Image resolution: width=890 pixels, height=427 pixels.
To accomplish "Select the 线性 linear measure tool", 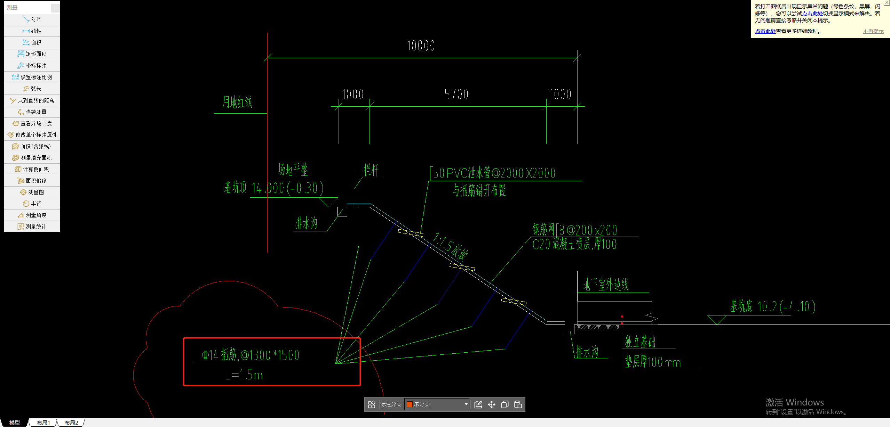I will [32, 31].
